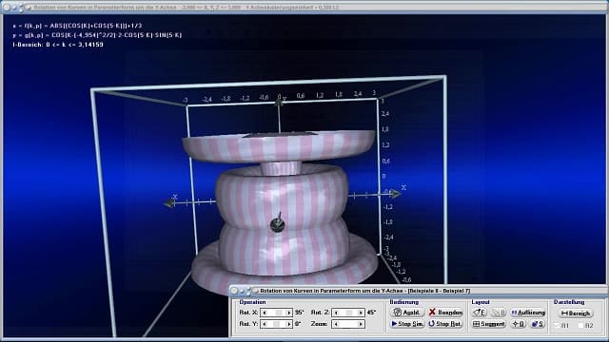Click the E layout button

coord(479,313)
